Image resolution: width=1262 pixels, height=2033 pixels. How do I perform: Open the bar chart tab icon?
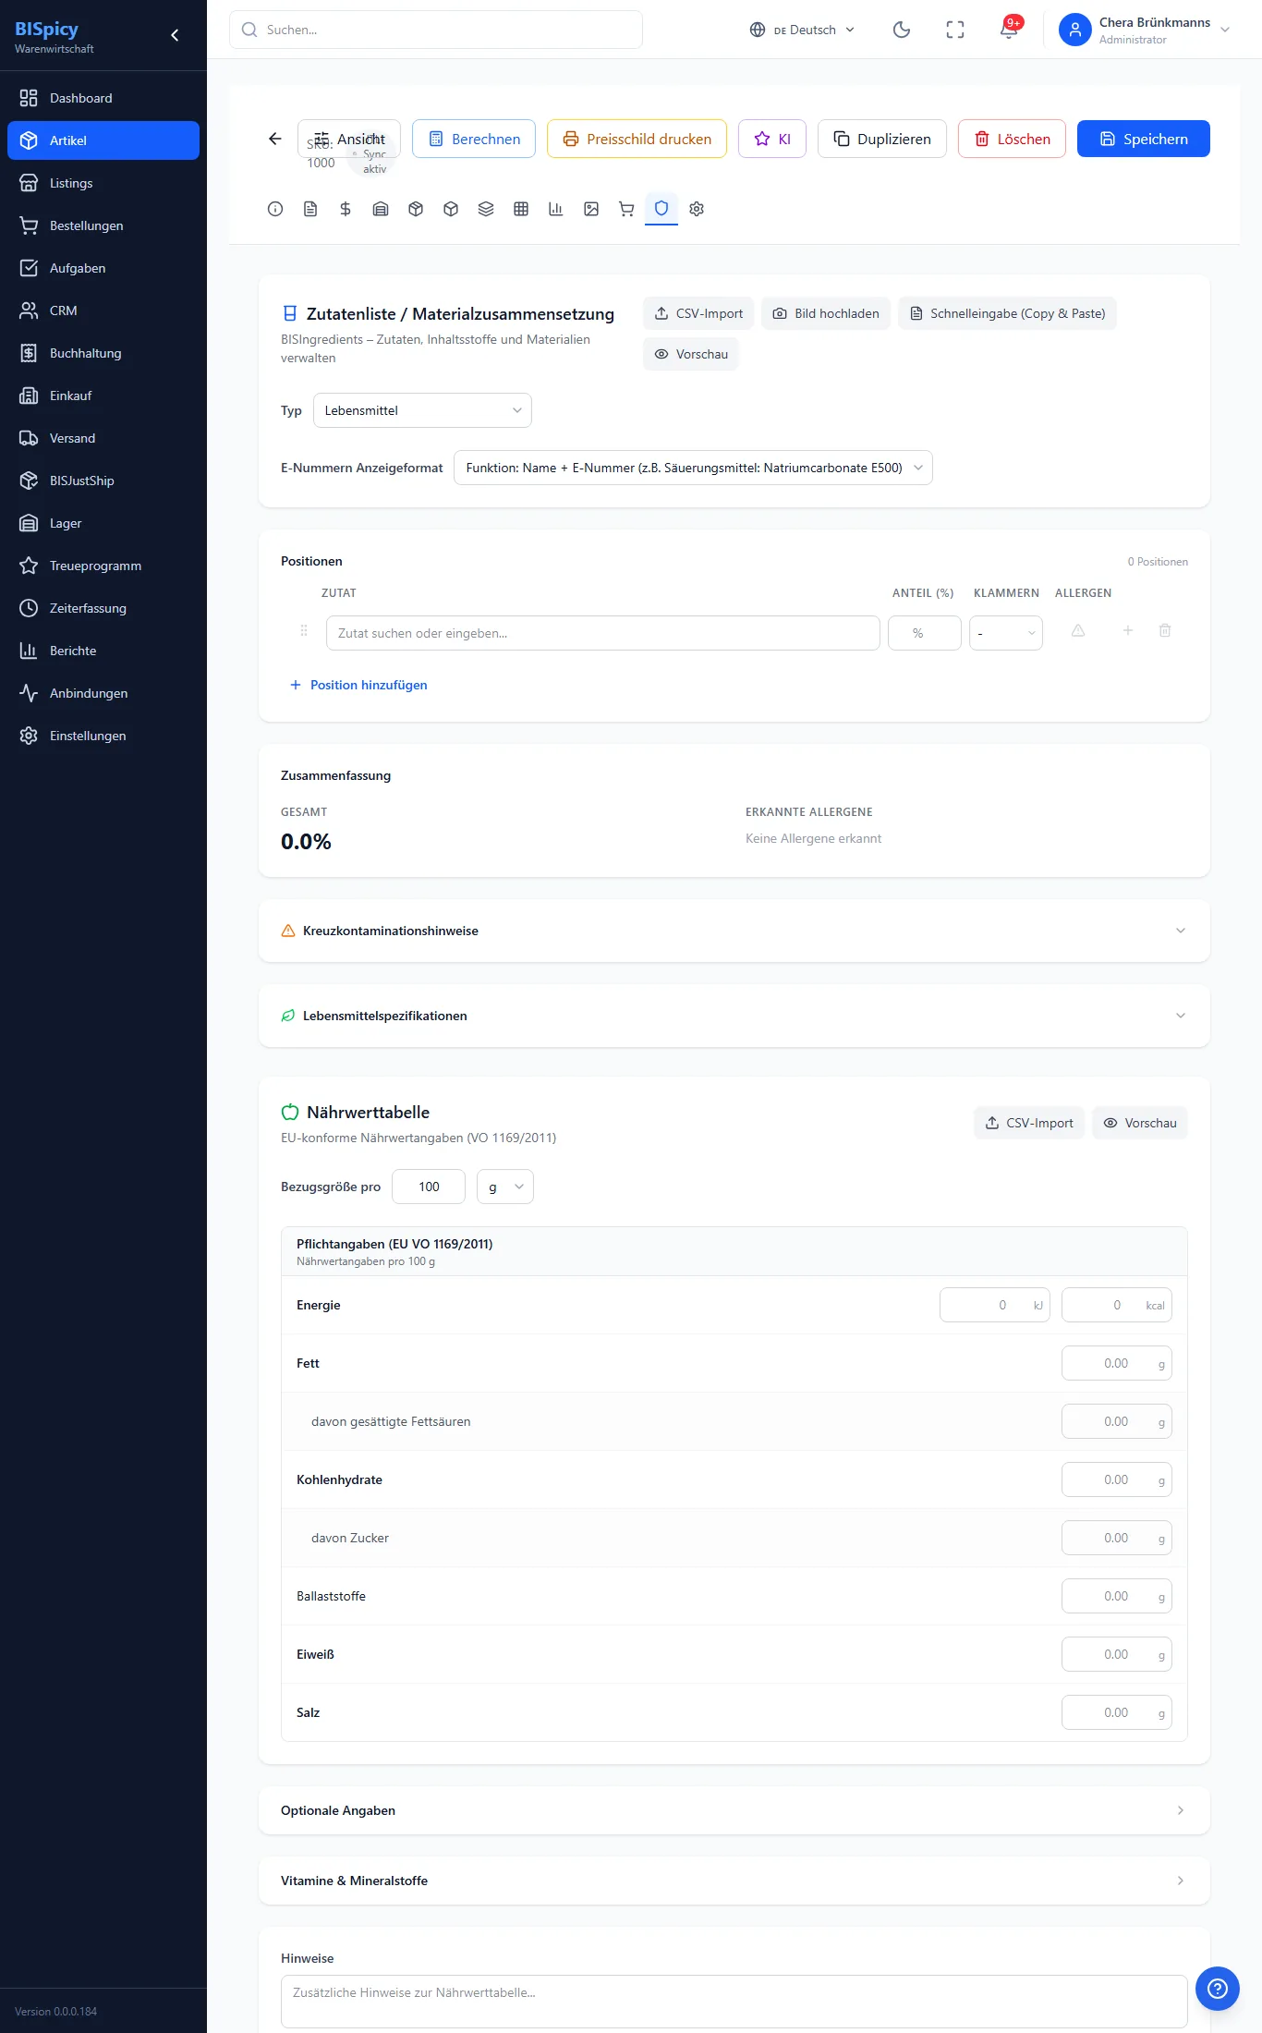pyautogui.click(x=556, y=209)
